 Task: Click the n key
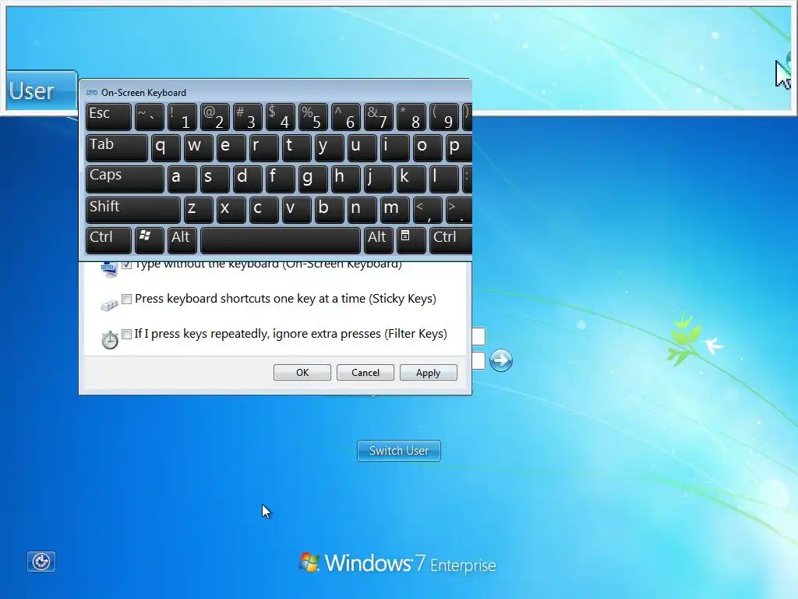pyautogui.click(x=362, y=210)
